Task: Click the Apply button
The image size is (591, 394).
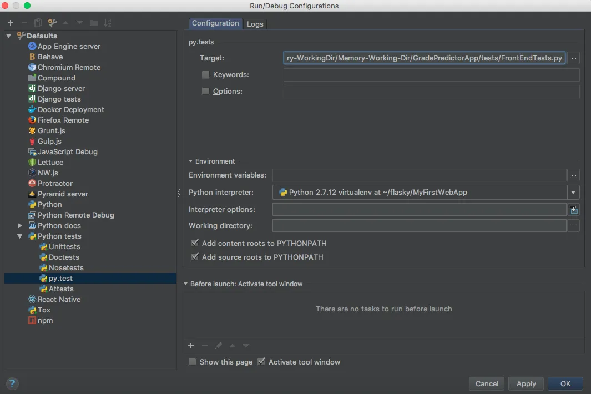Action: [x=526, y=384]
